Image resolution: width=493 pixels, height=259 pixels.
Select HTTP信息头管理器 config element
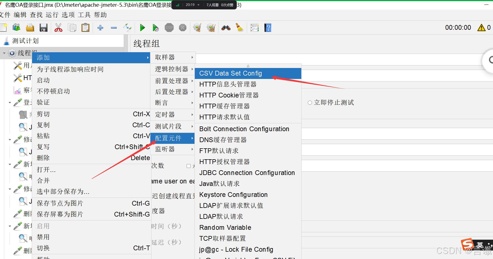point(248,84)
